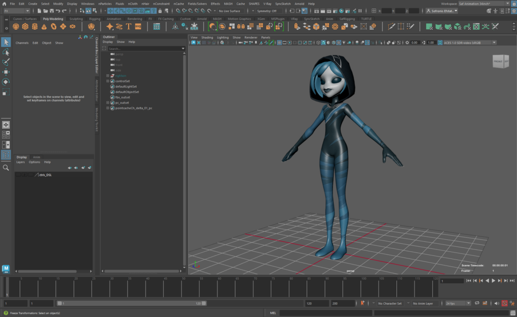Create a polygon cylinder from the shelf

pyautogui.click(x=35, y=26)
